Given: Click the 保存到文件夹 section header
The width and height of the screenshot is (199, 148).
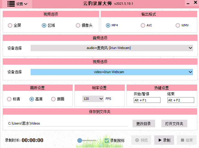Looking at the screenshot, I should (100, 112).
